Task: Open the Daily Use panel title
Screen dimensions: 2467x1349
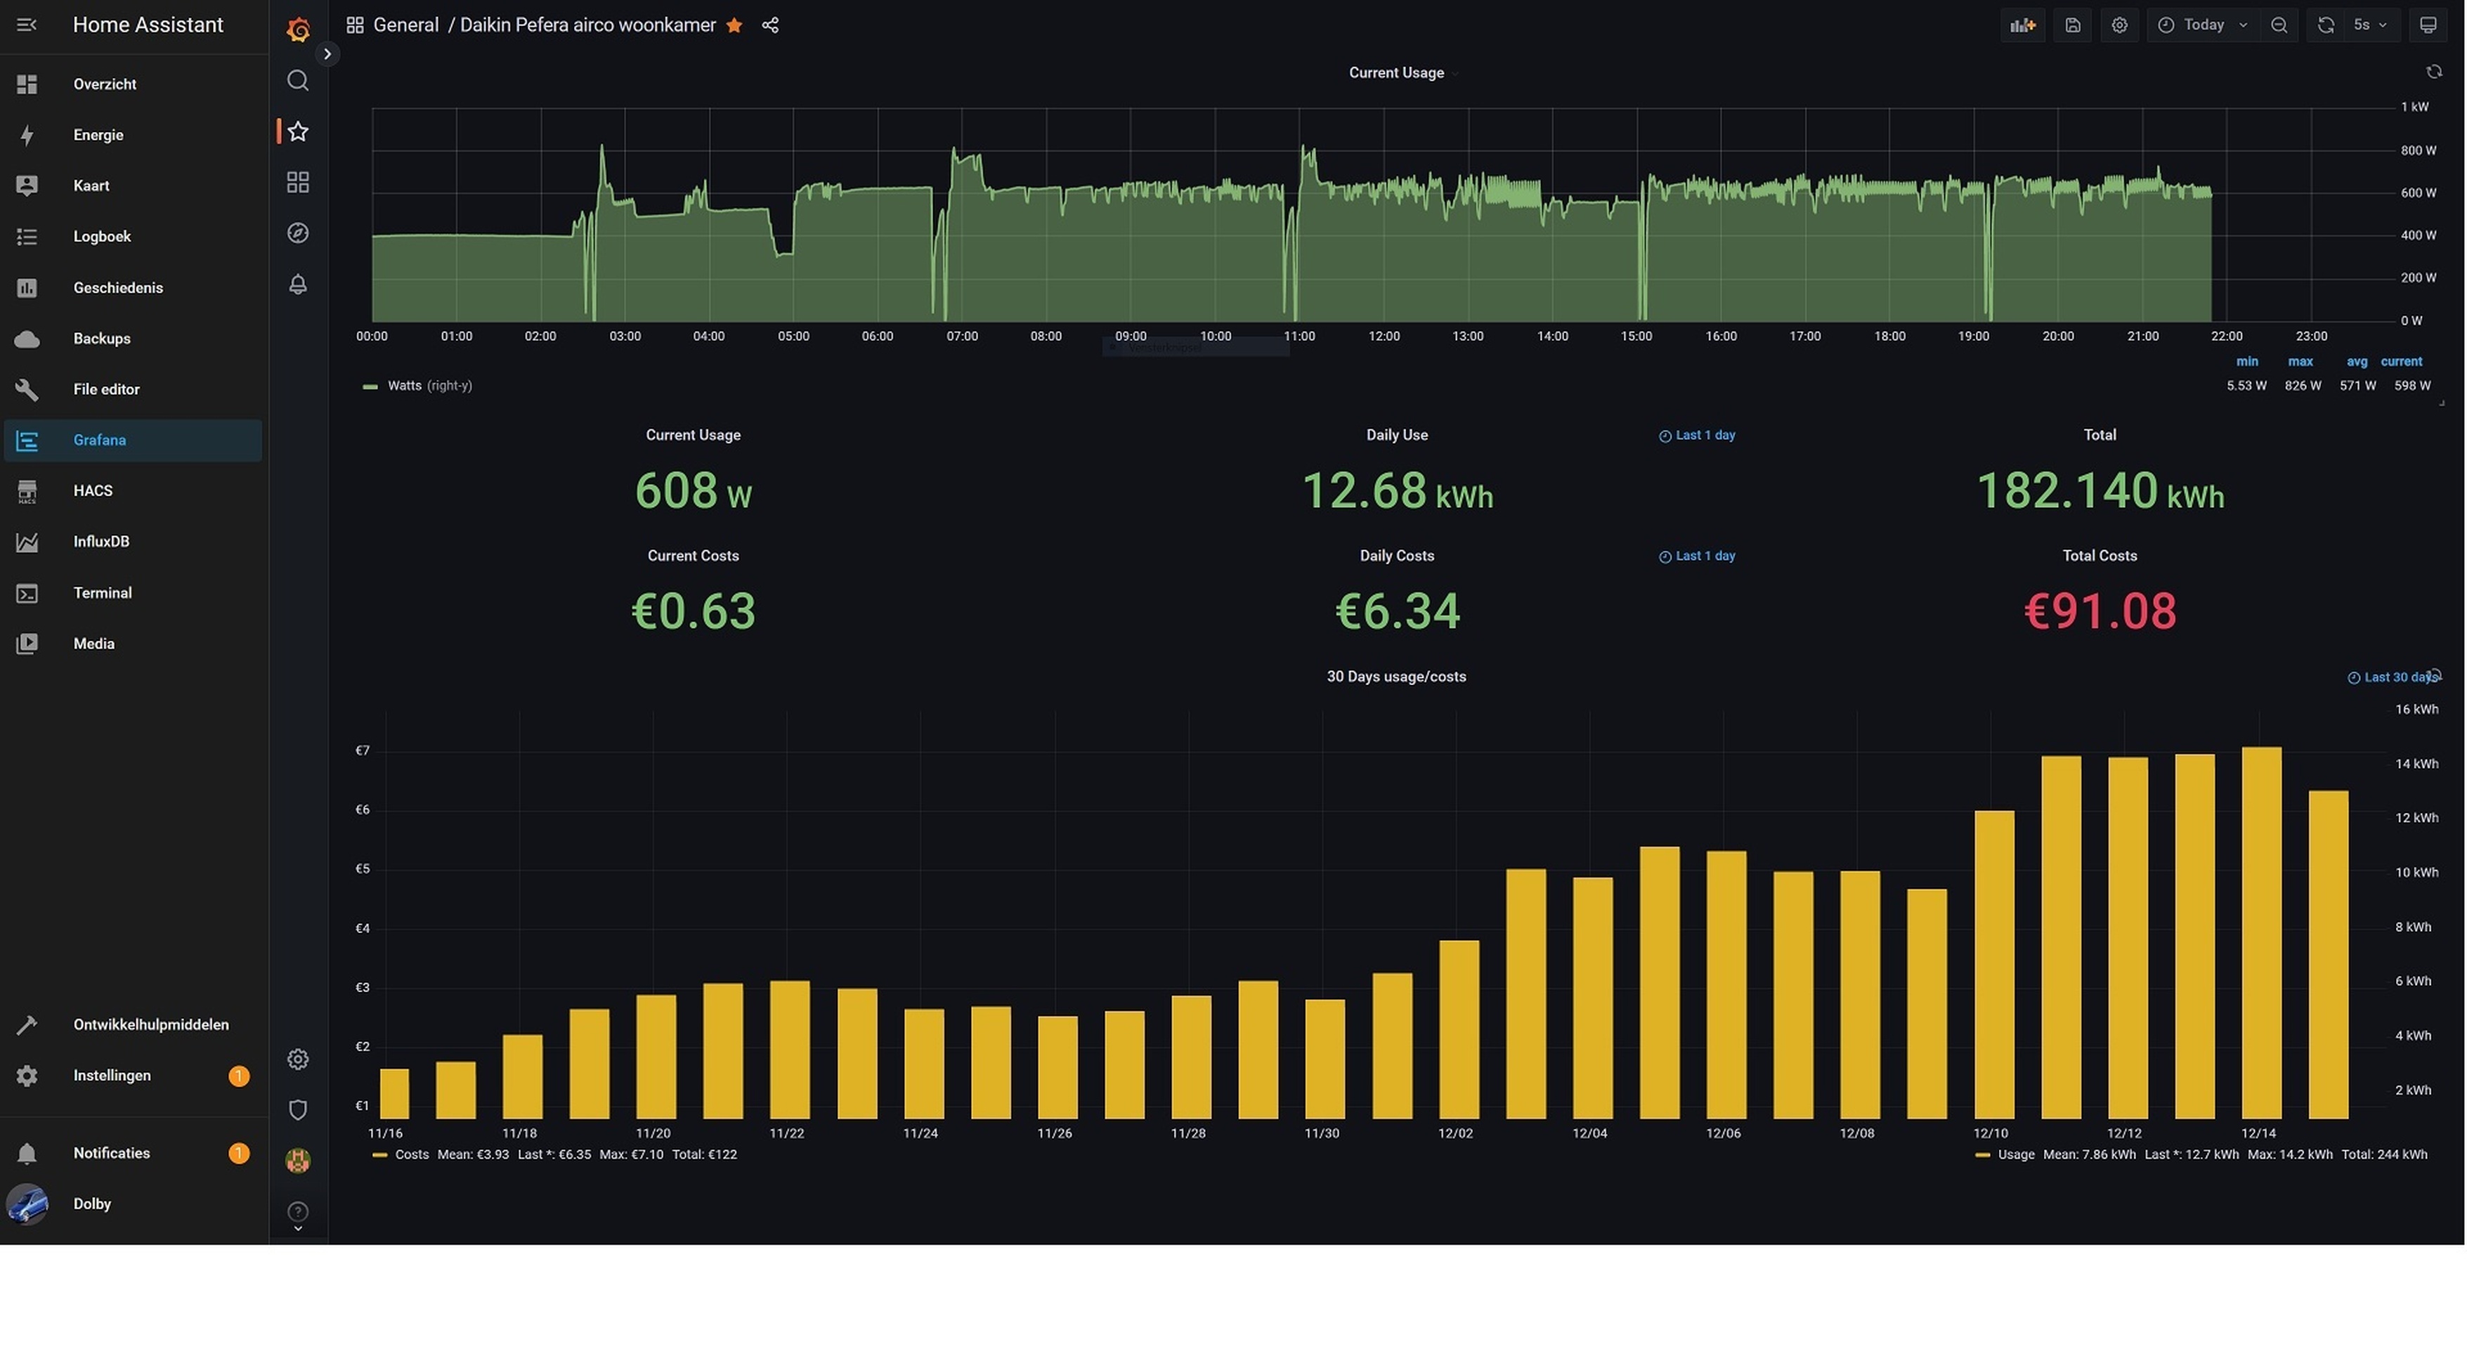Action: click(x=1396, y=436)
